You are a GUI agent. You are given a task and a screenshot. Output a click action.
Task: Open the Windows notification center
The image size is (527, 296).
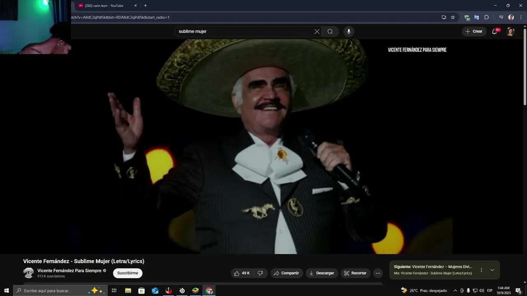click(519, 291)
